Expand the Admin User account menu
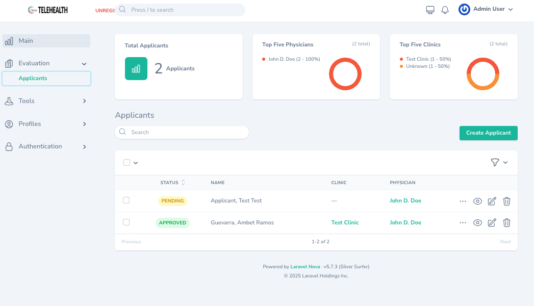This screenshot has width=534, height=306. 486,9
